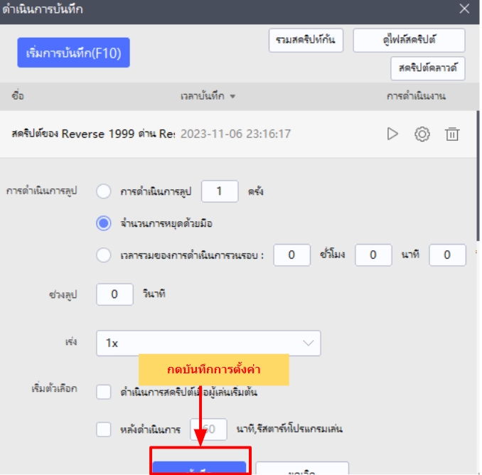
Task: Click the loop count input showing 1
Action: pos(220,191)
